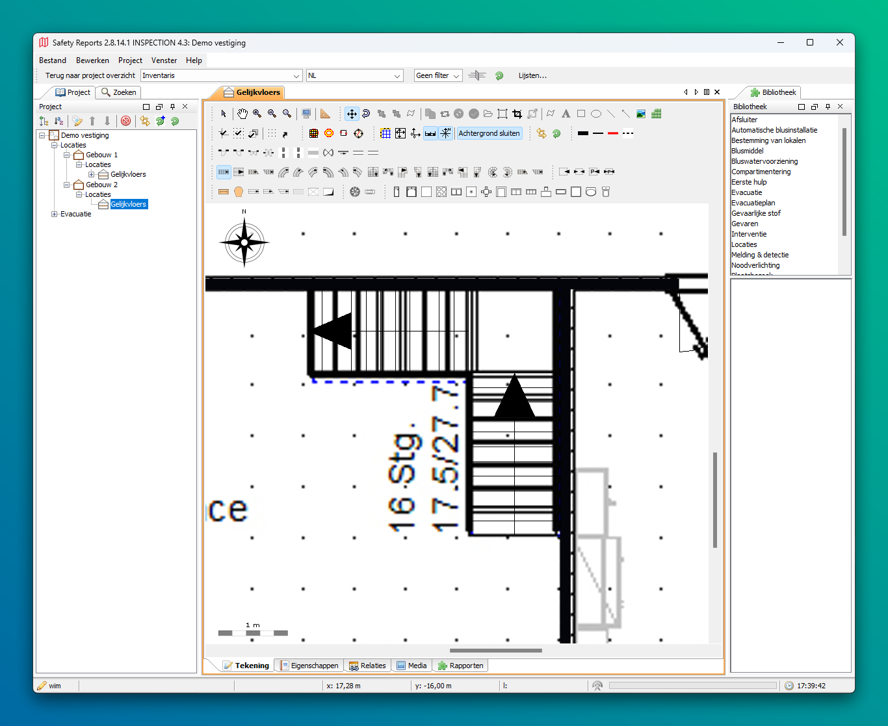
Task: Select the ellipse drawing tool
Action: coord(596,114)
